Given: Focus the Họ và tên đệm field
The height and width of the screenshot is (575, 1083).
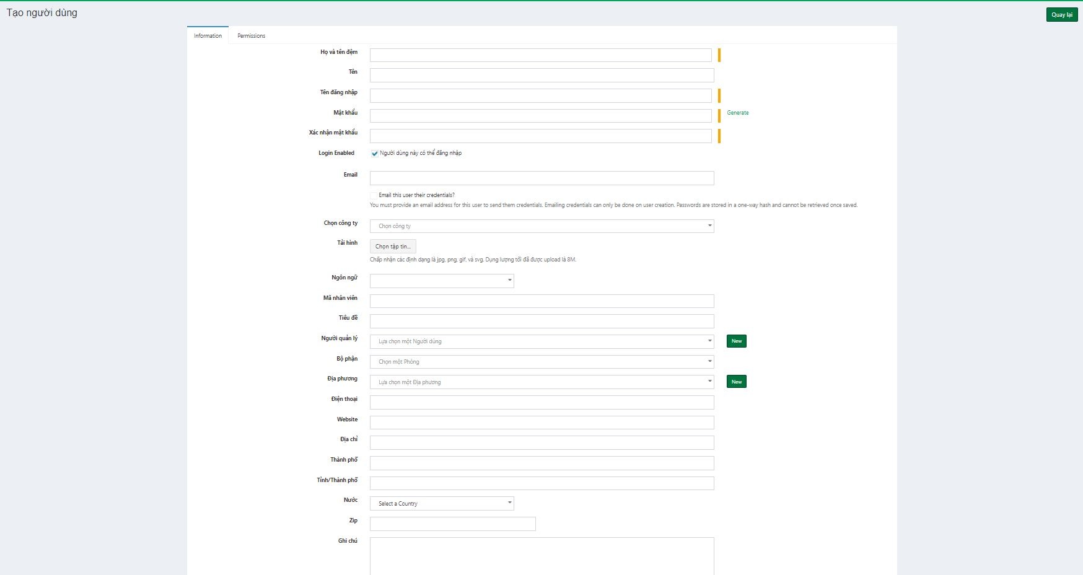Looking at the screenshot, I should pos(540,55).
